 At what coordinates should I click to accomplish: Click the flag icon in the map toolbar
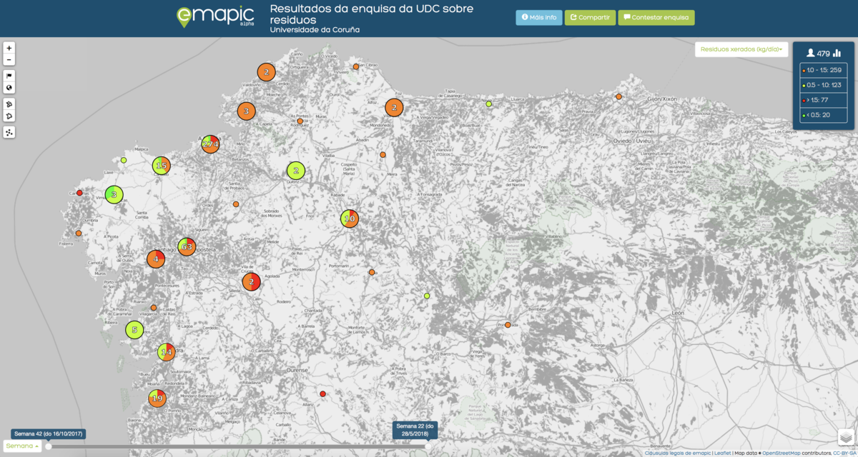(x=9, y=76)
